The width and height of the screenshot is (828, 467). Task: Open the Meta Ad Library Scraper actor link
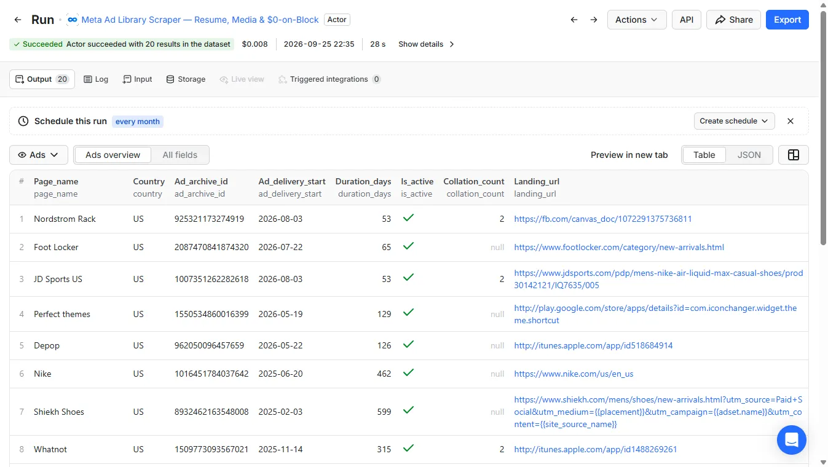click(200, 20)
